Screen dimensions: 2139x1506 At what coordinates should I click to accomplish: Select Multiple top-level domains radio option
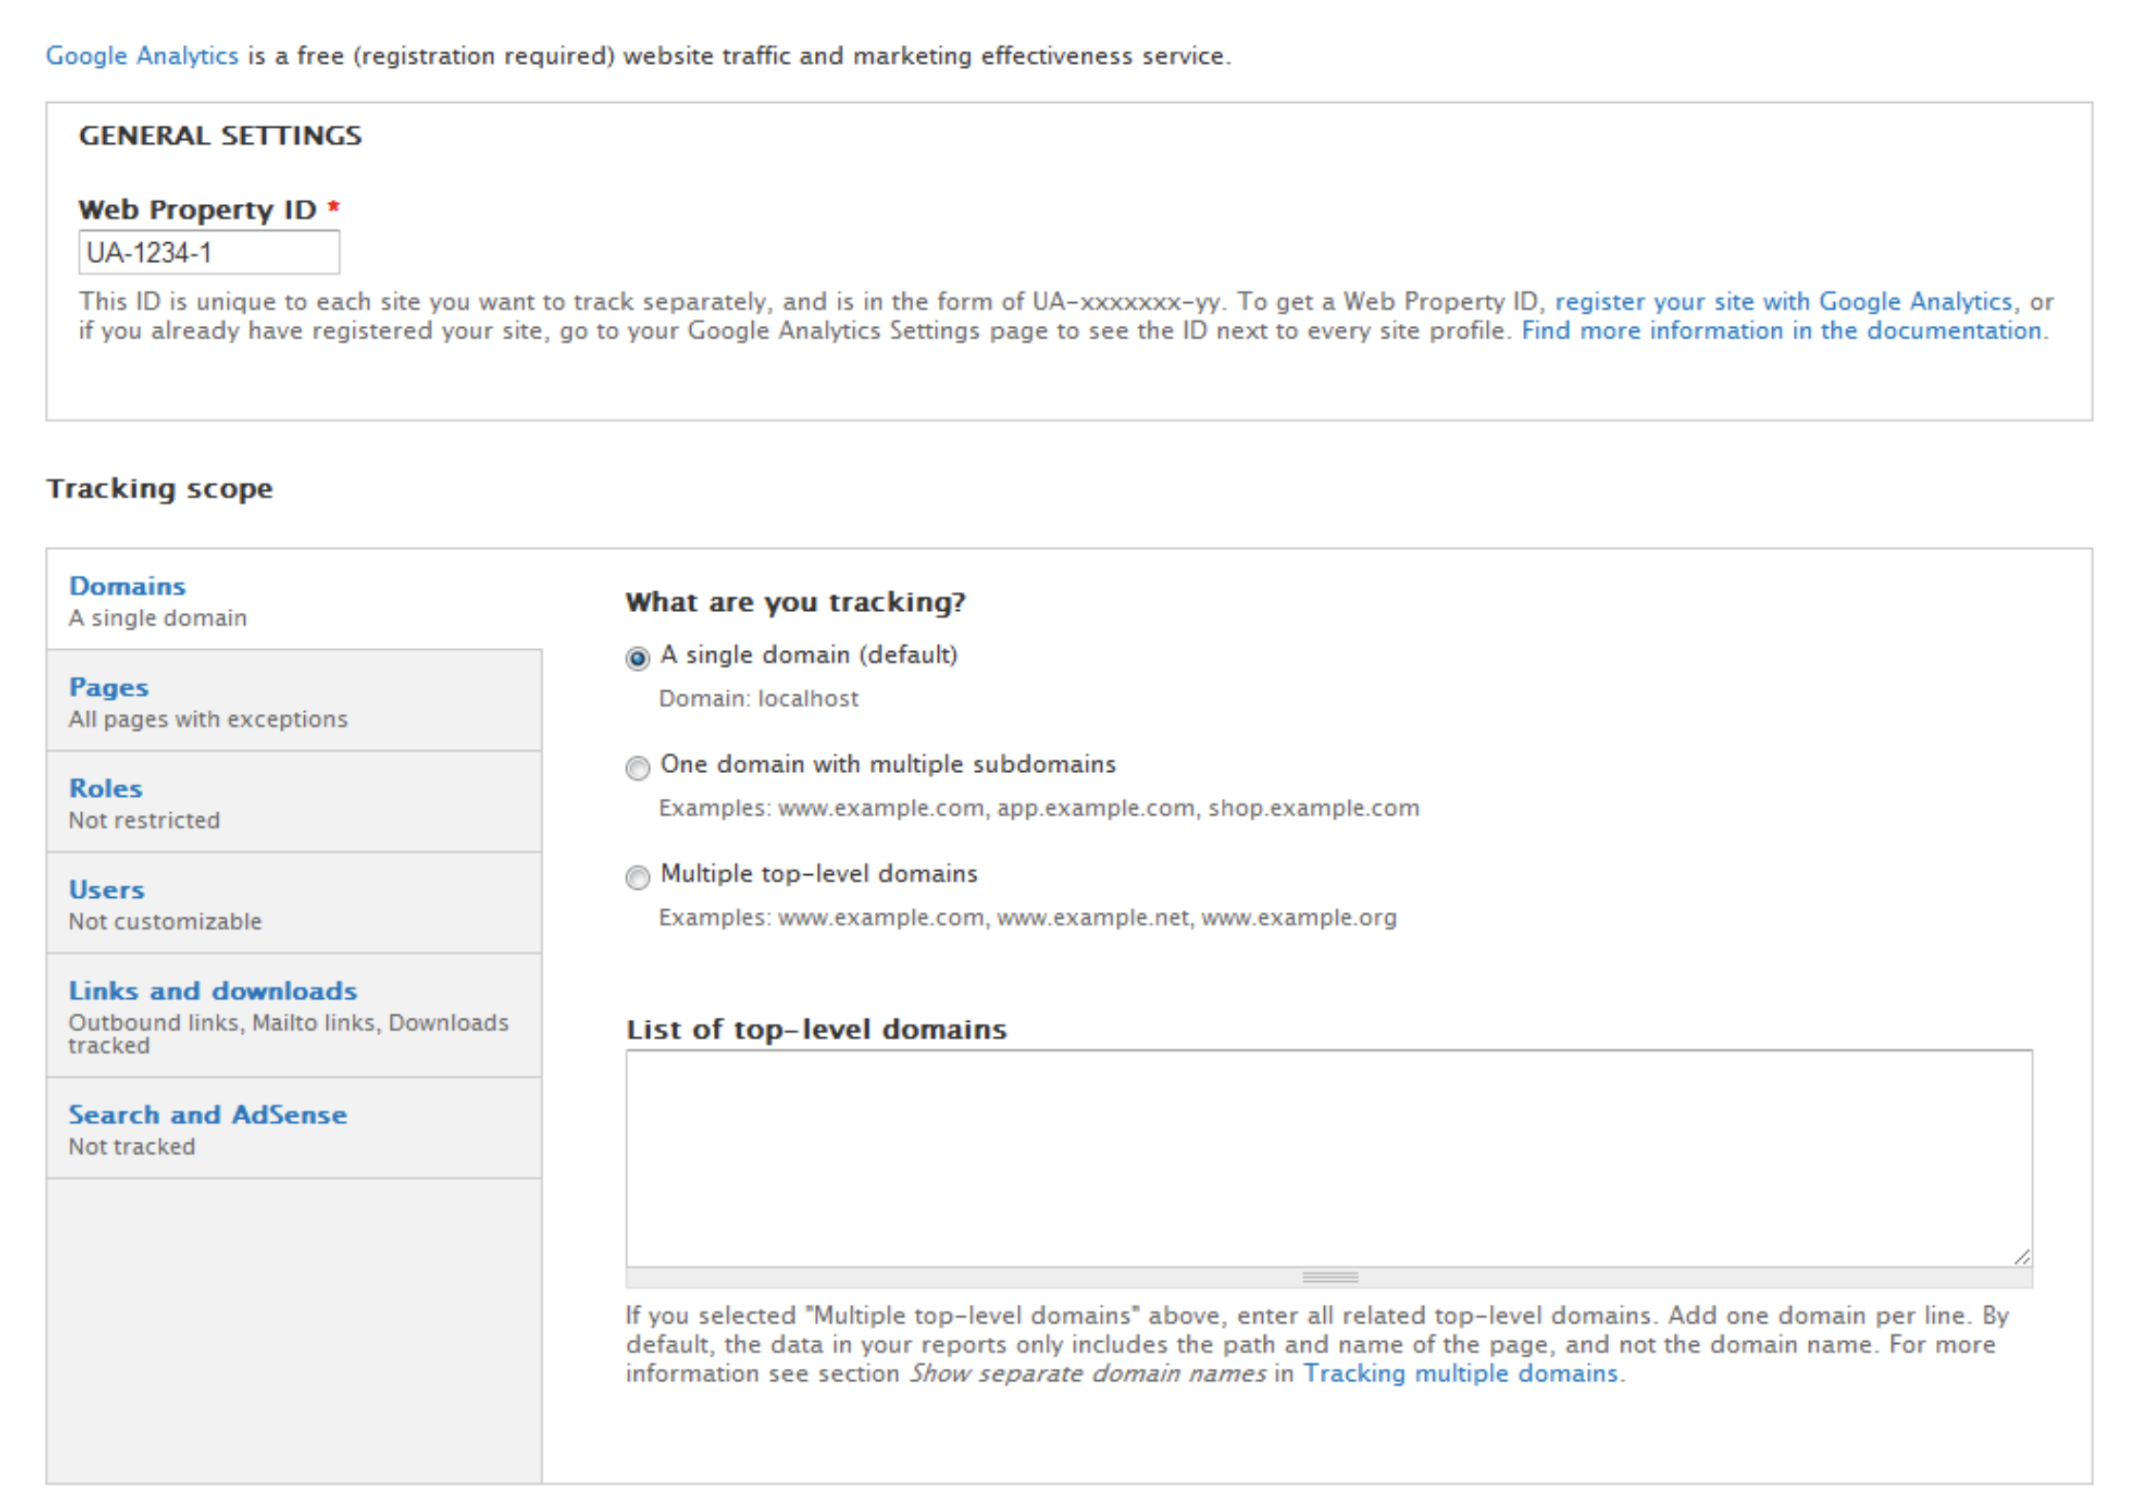click(637, 877)
